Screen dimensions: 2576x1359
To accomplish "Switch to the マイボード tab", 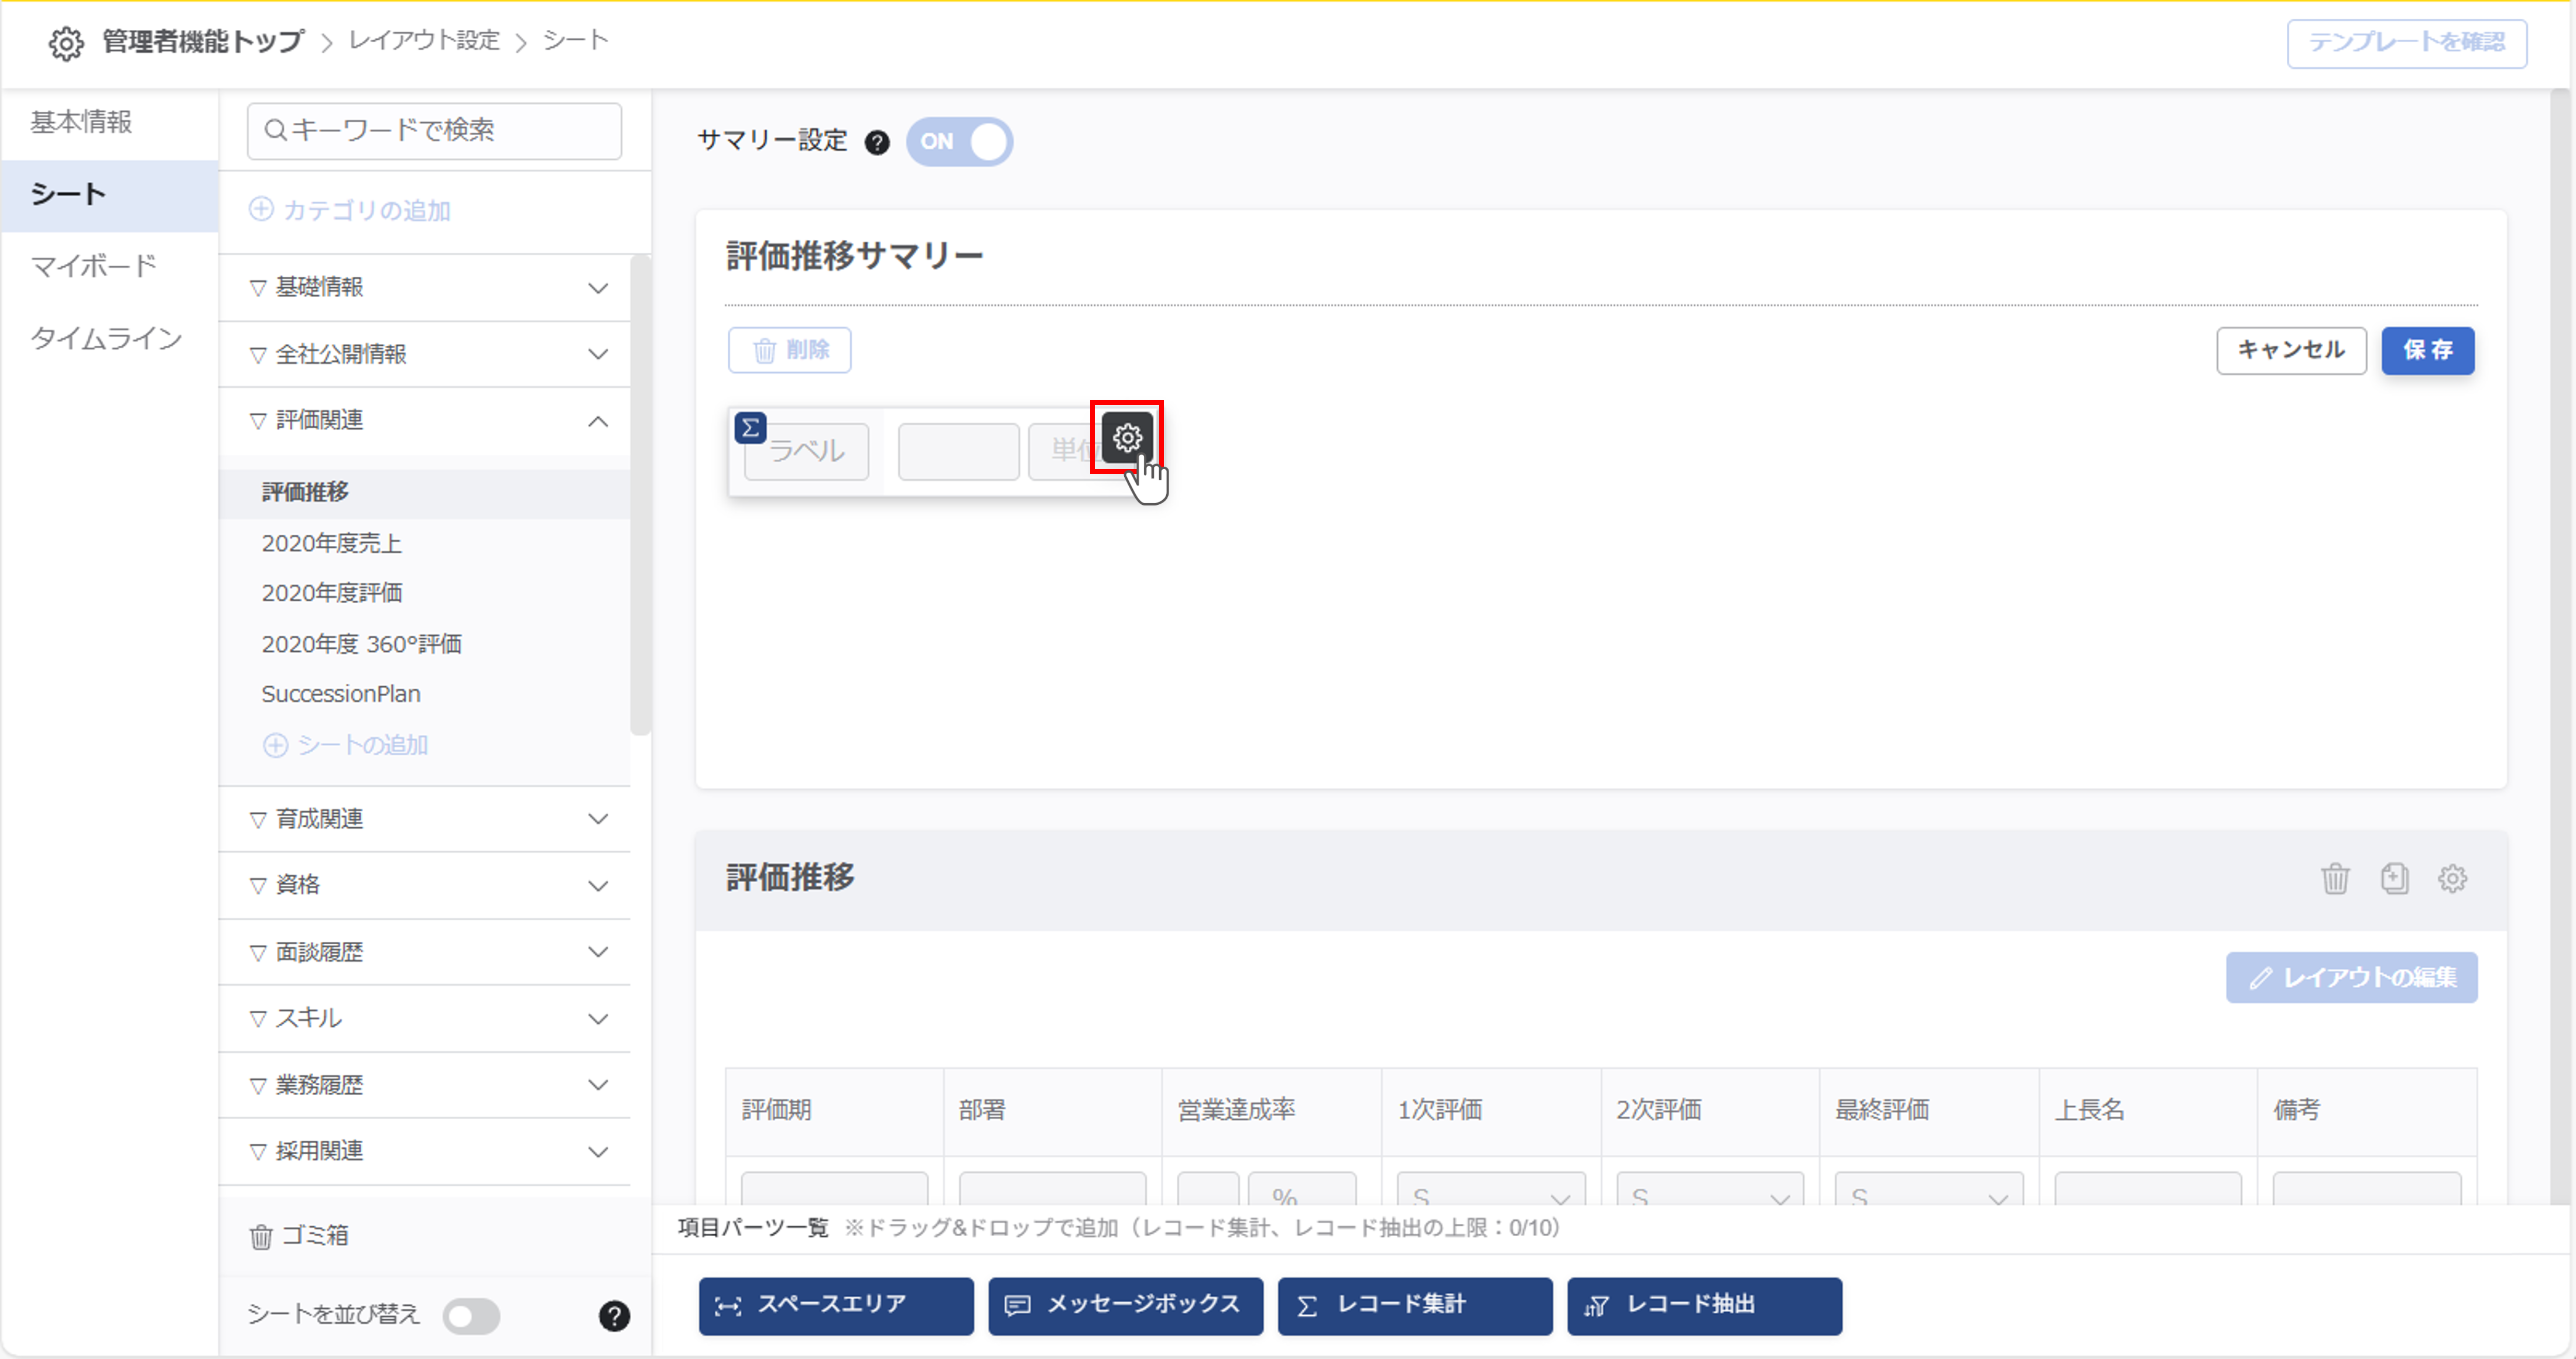I will (x=94, y=266).
